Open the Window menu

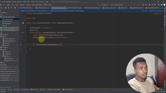click(x=41, y=2)
